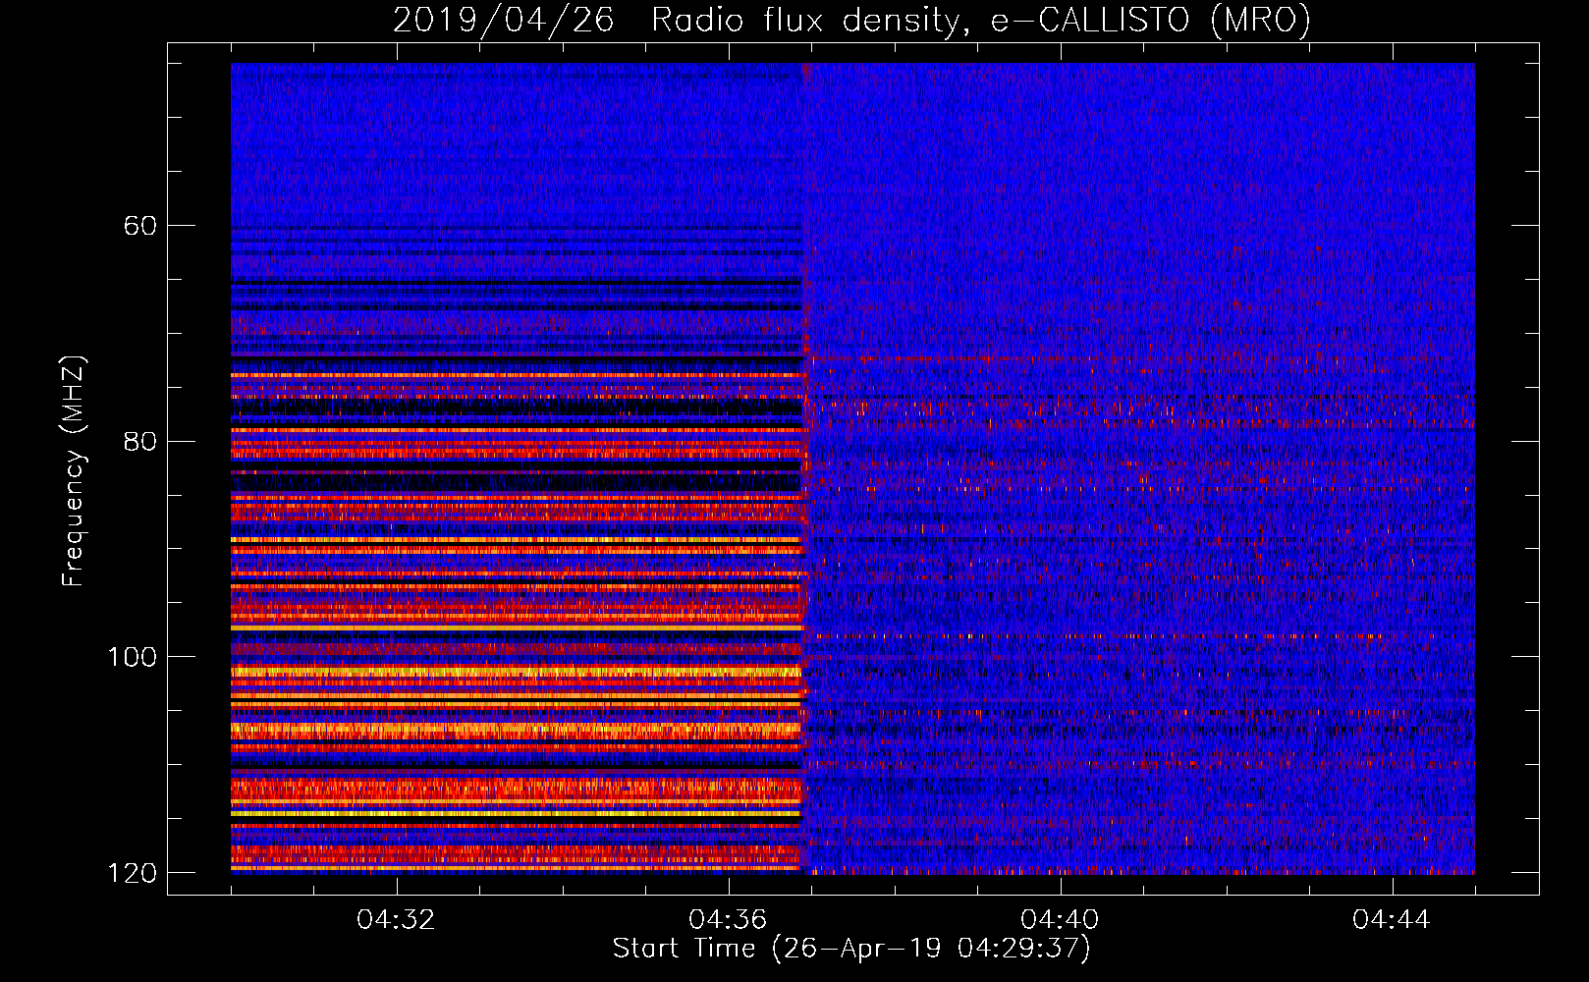Screen dimensions: 1589x982
Task: Click the 80 frequency tick label
Action: coord(140,441)
